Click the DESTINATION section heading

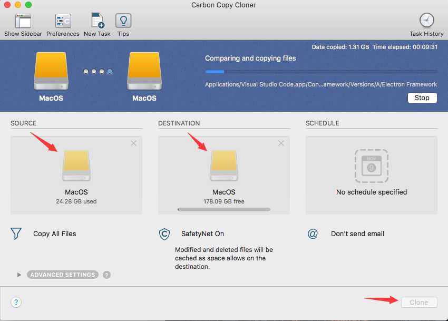pos(179,123)
